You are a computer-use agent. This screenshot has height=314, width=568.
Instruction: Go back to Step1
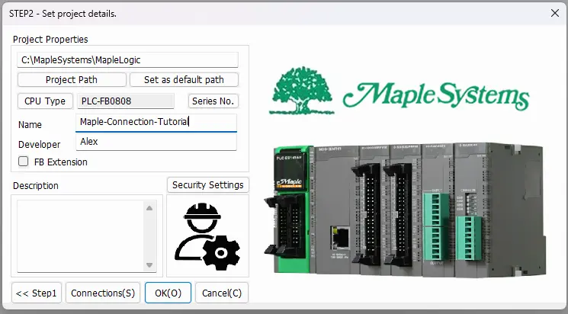(x=37, y=293)
